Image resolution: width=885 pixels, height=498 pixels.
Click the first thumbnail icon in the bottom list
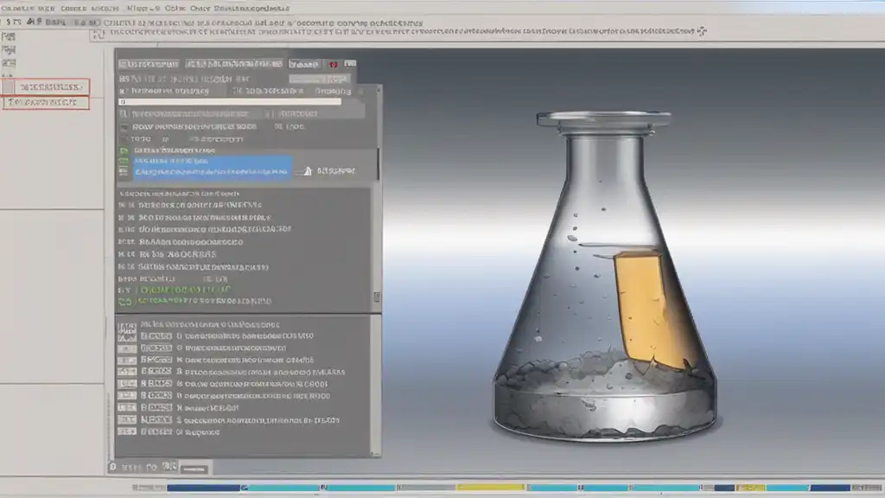(126, 331)
